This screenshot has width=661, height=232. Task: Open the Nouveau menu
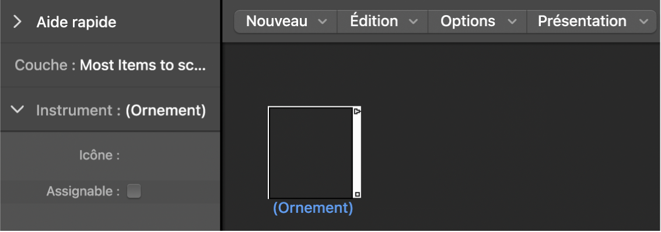(x=286, y=21)
